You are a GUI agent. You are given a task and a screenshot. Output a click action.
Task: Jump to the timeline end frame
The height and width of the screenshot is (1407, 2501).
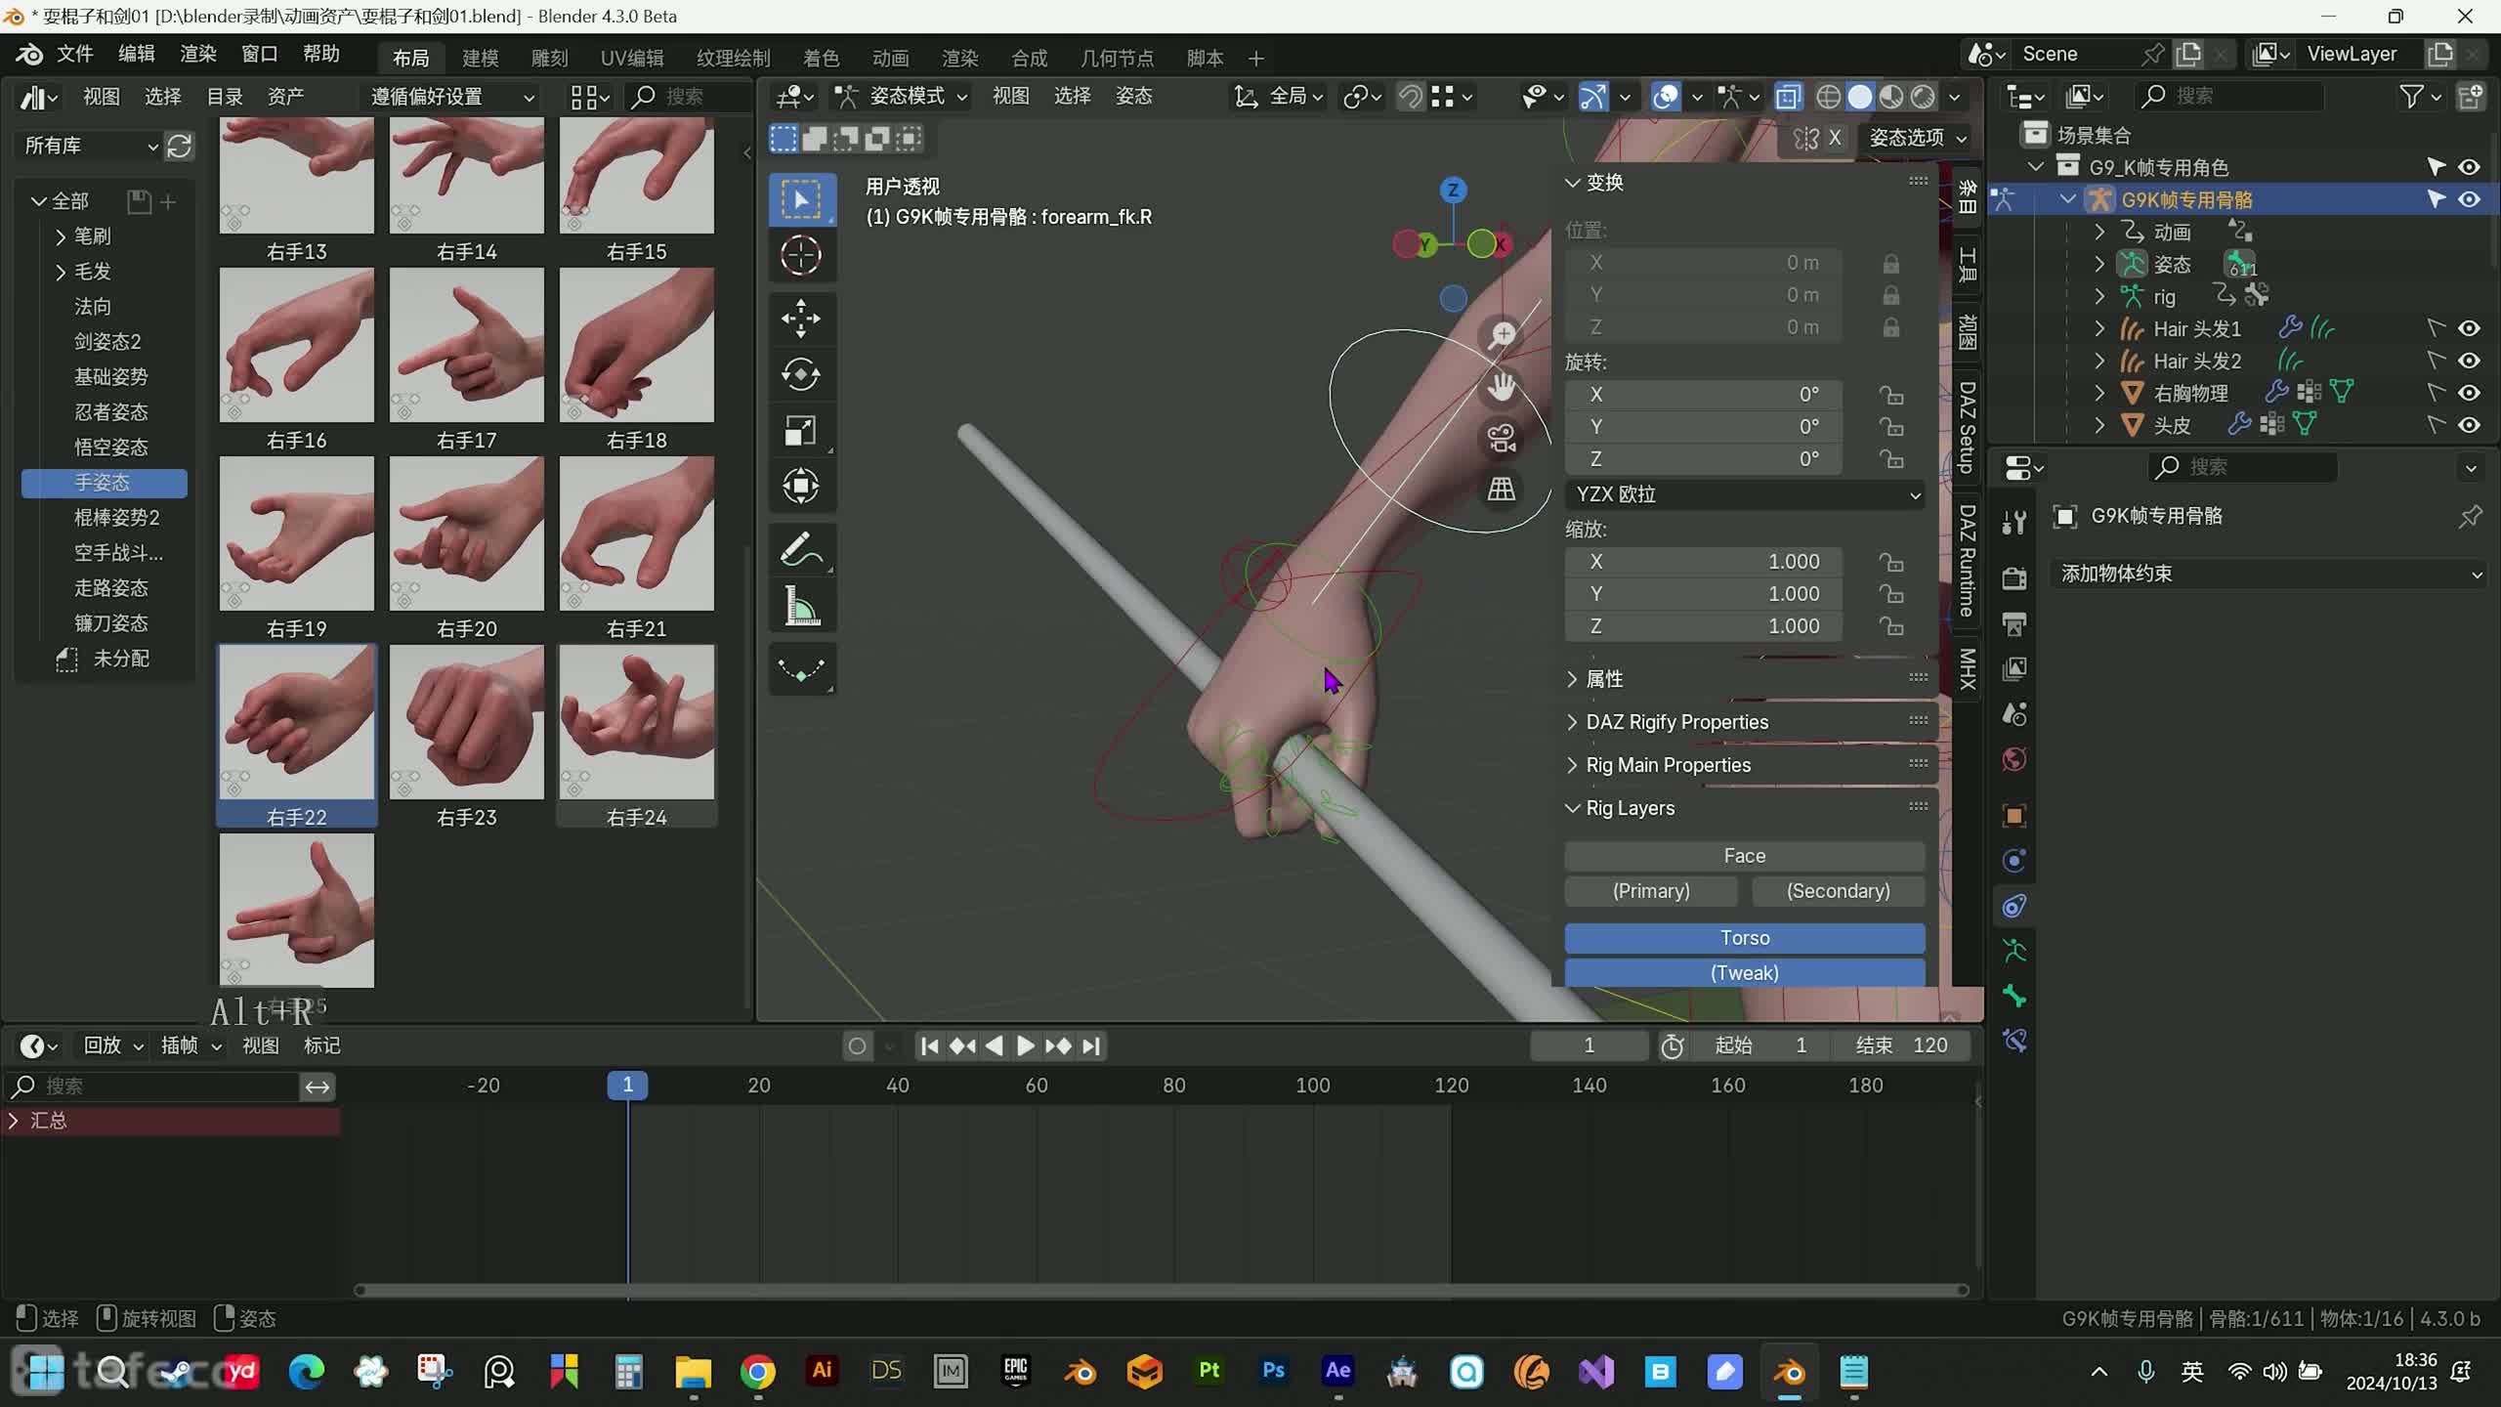(x=1091, y=1046)
